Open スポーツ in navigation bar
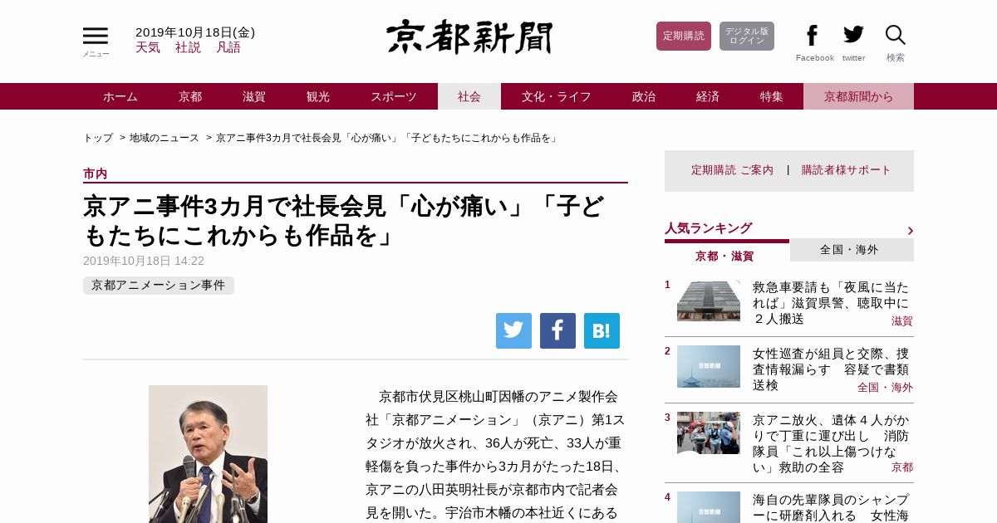The width and height of the screenshot is (997, 523). [394, 96]
